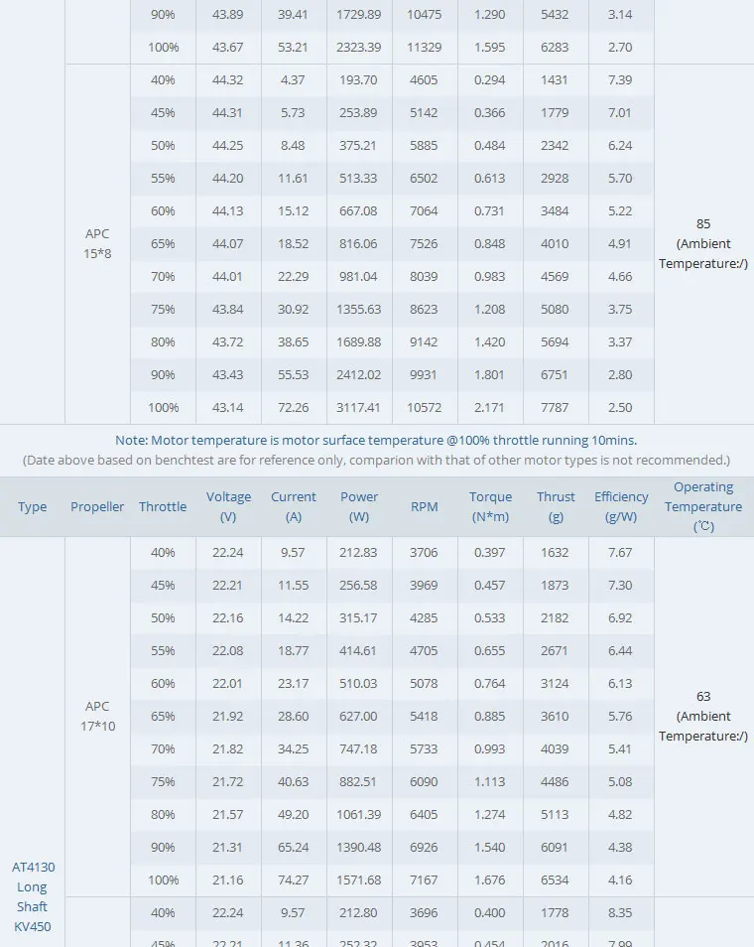
Task: Select the APC 15*8 propeller cell
Action: [97, 244]
